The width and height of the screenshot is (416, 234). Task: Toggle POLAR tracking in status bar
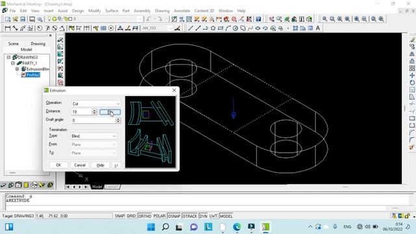pyautogui.click(x=159, y=216)
